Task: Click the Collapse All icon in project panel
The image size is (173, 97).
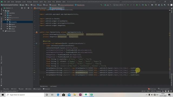Action: pos(25,8)
